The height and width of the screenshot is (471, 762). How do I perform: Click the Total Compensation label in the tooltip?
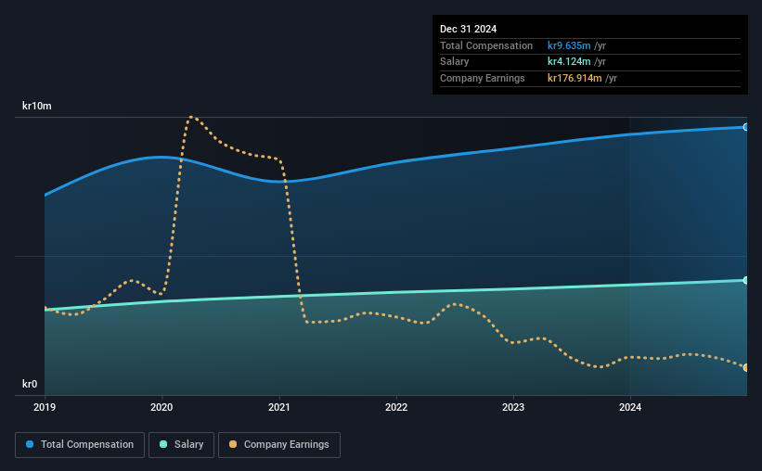point(486,45)
